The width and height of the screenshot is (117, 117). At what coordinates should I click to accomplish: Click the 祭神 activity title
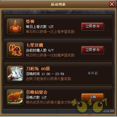[x=30, y=22]
